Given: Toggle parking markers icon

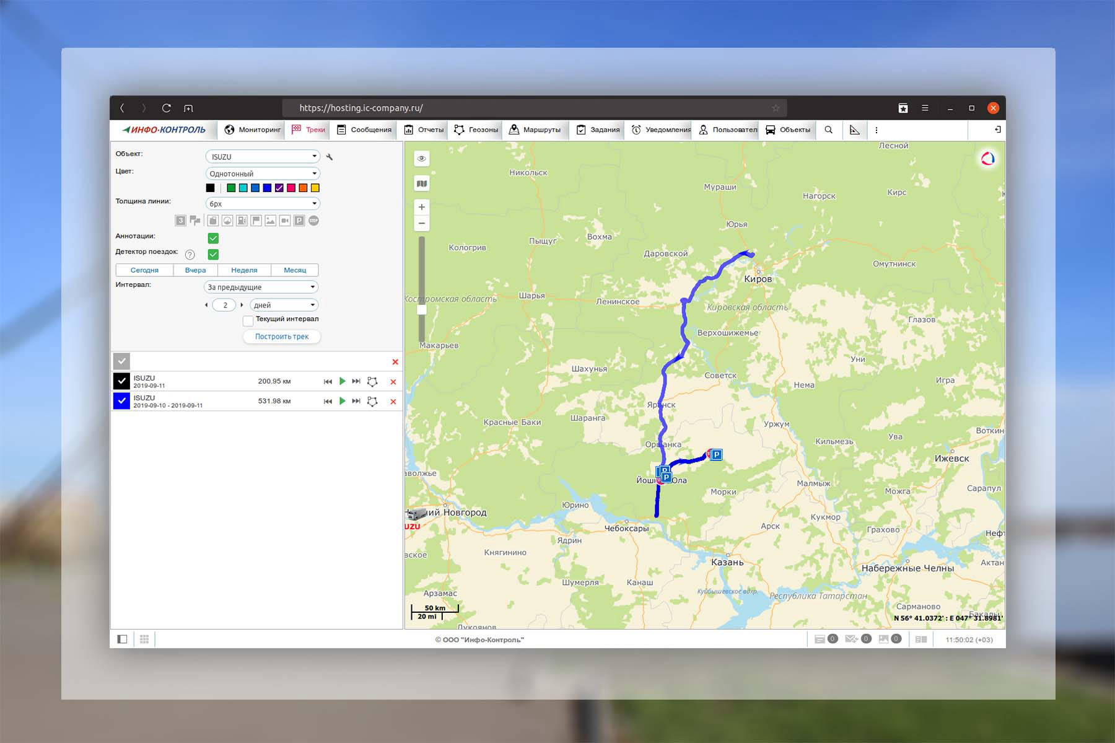Looking at the screenshot, I should pyautogui.click(x=299, y=221).
